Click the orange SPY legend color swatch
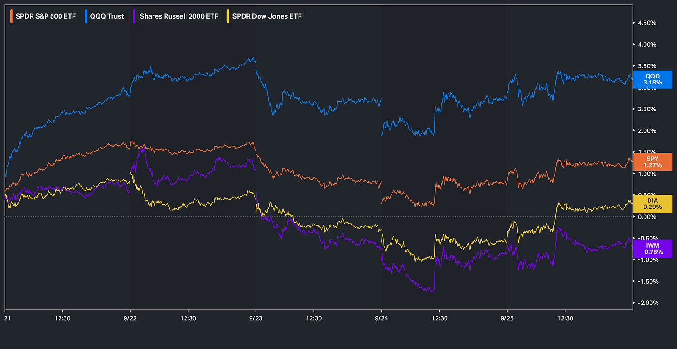 tap(13, 16)
